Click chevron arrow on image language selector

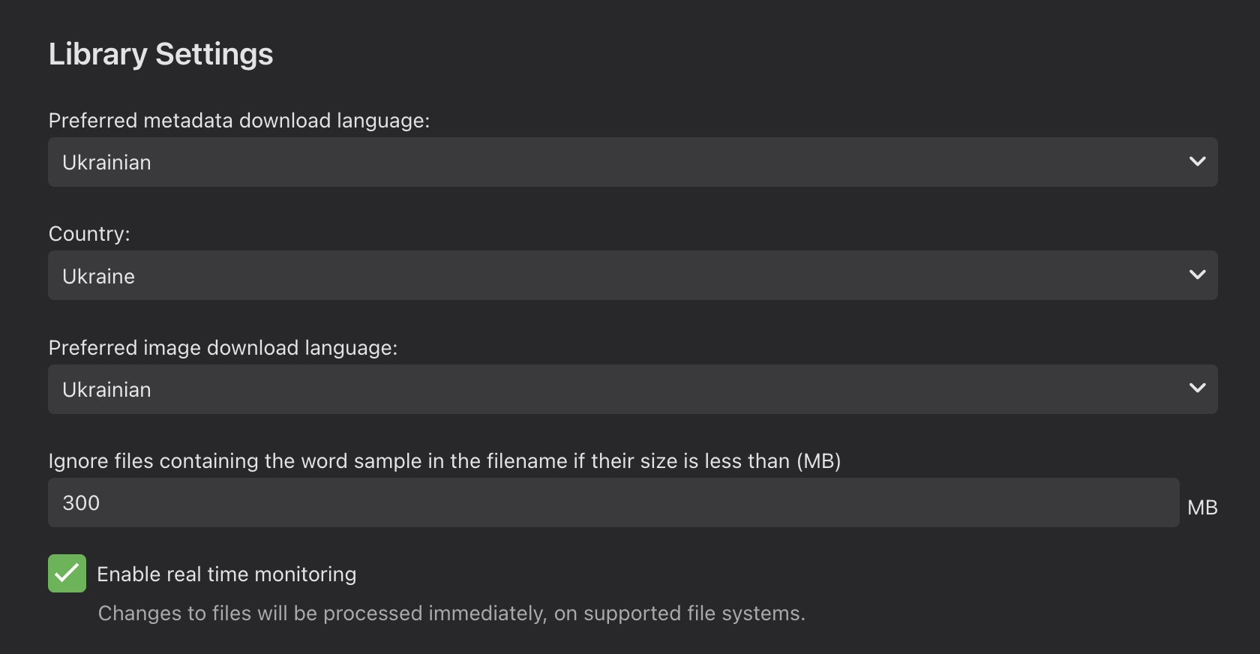click(x=1197, y=388)
